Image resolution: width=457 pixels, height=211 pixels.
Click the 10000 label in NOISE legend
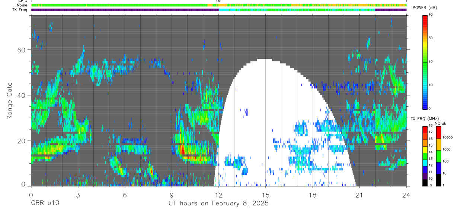click(x=447, y=137)
